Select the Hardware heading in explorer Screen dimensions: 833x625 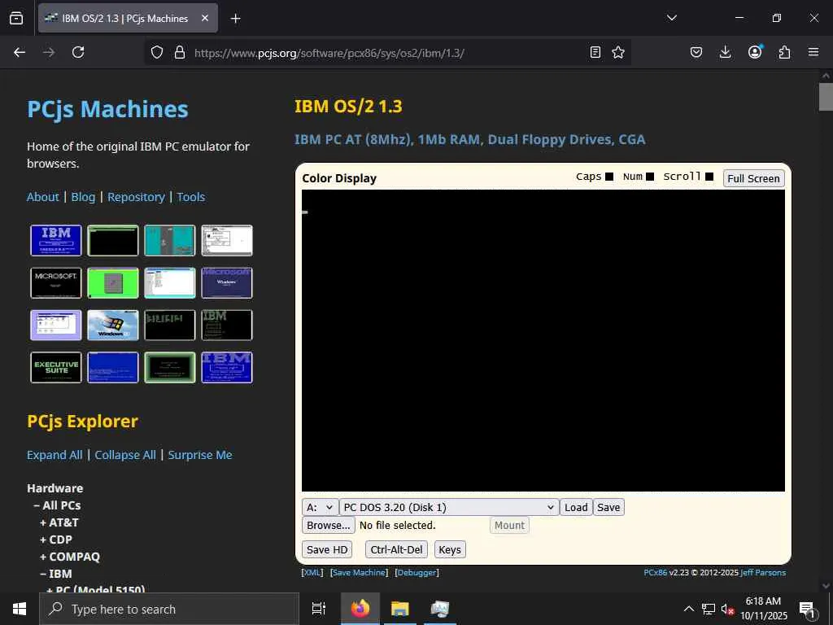coord(55,488)
